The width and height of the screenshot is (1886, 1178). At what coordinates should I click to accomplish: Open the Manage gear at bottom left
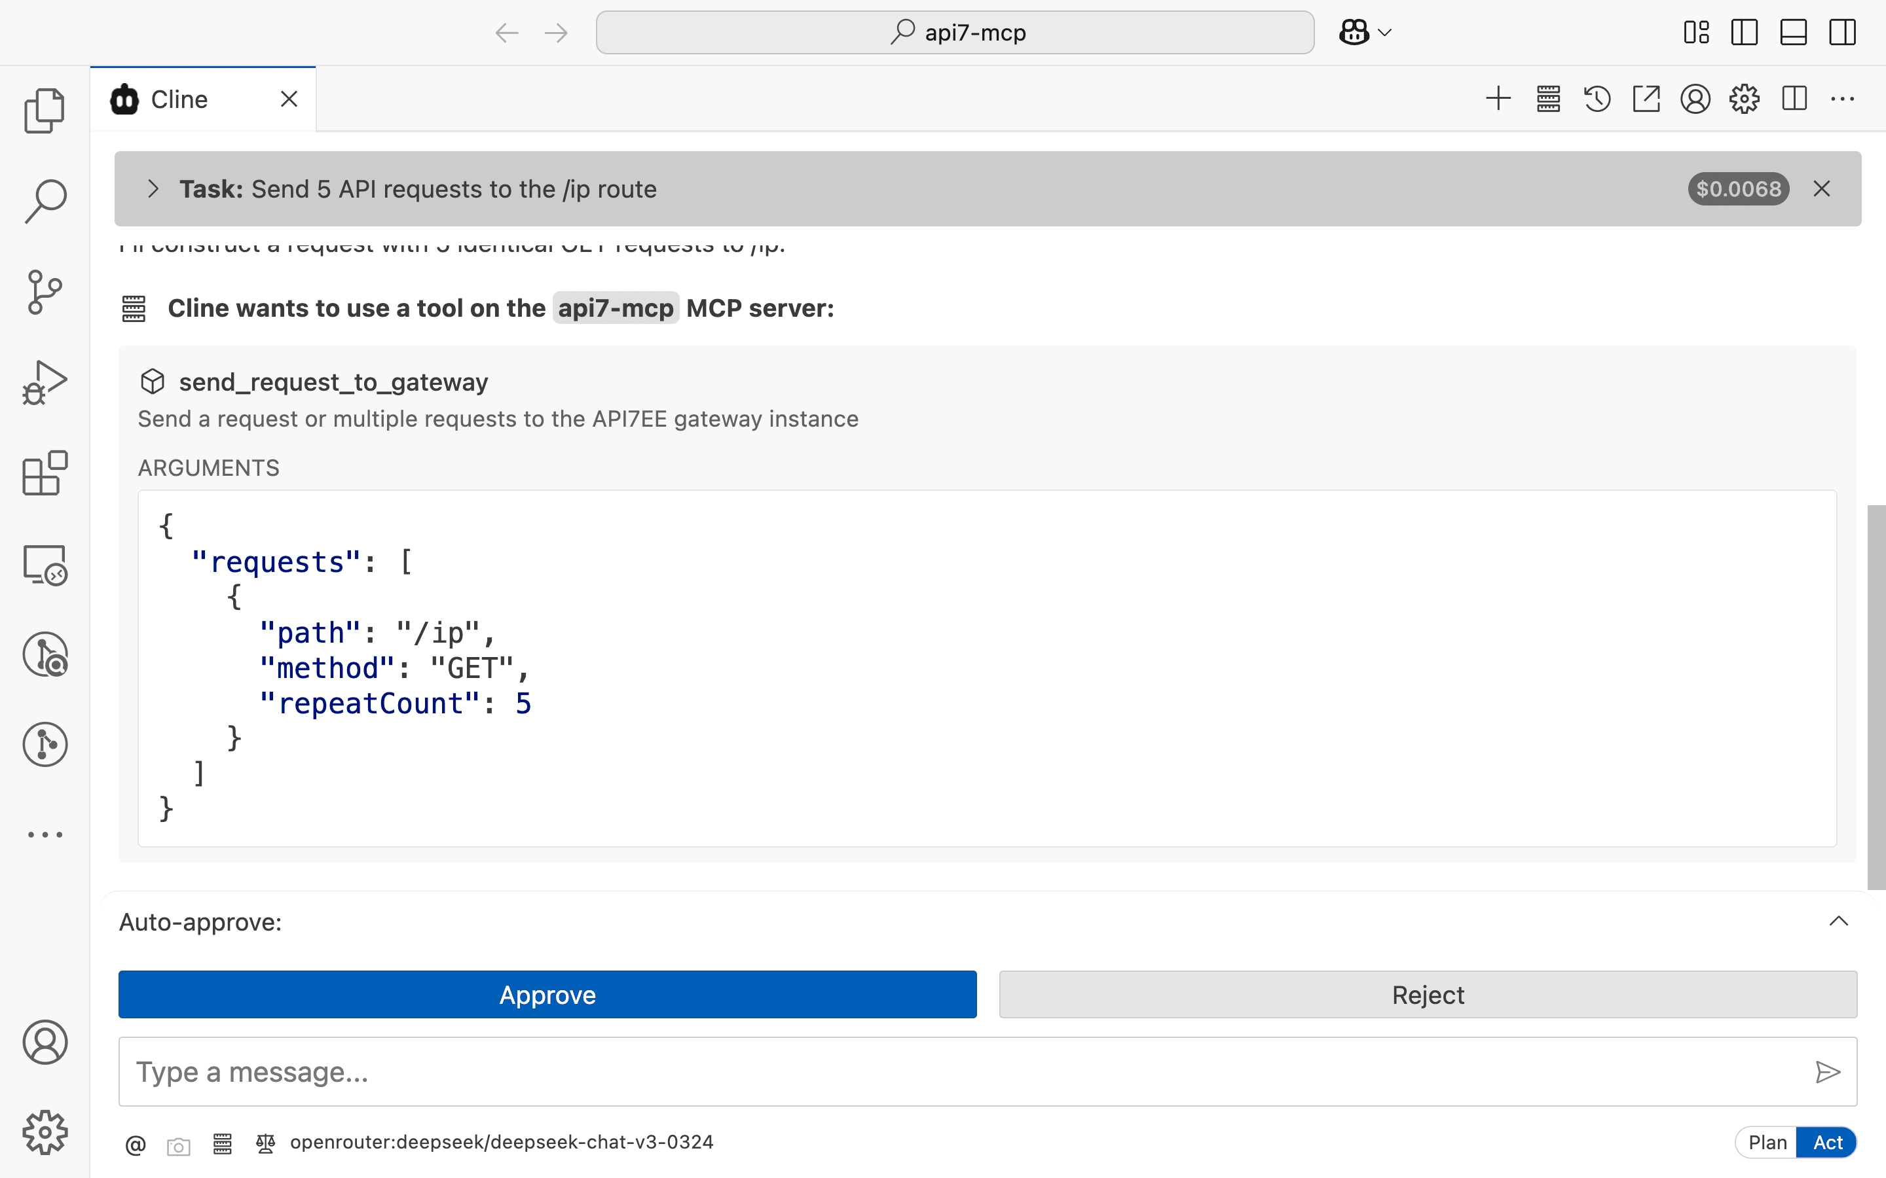(45, 1132)
